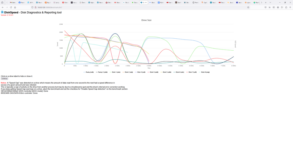This screenshot has height=161, width=293.
Task: Click the 88SE9485 SAS/SATA controller line
Action: [x=19, y=93]
